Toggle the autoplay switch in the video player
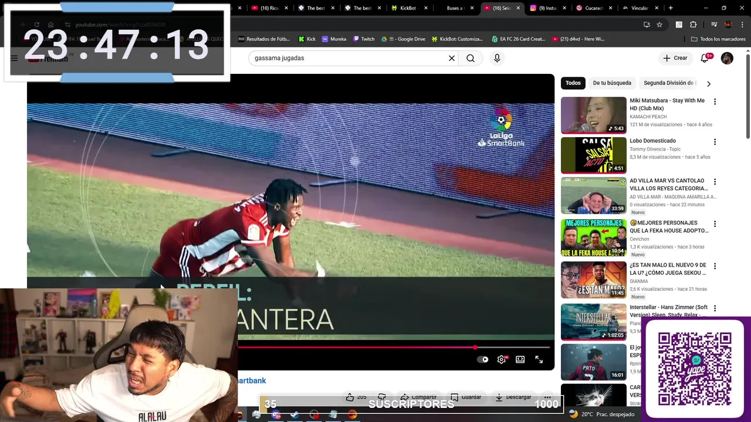The image size is (751, 422). point(482,359)
